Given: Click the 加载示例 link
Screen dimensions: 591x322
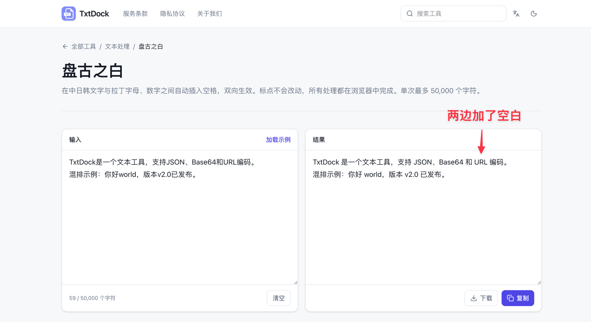Looking at the screenshot, I should (x=278, y=140).
